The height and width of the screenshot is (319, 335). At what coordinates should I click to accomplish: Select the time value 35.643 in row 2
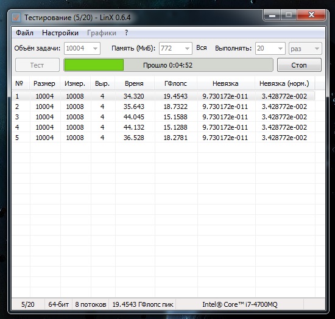tap(134, 107)
